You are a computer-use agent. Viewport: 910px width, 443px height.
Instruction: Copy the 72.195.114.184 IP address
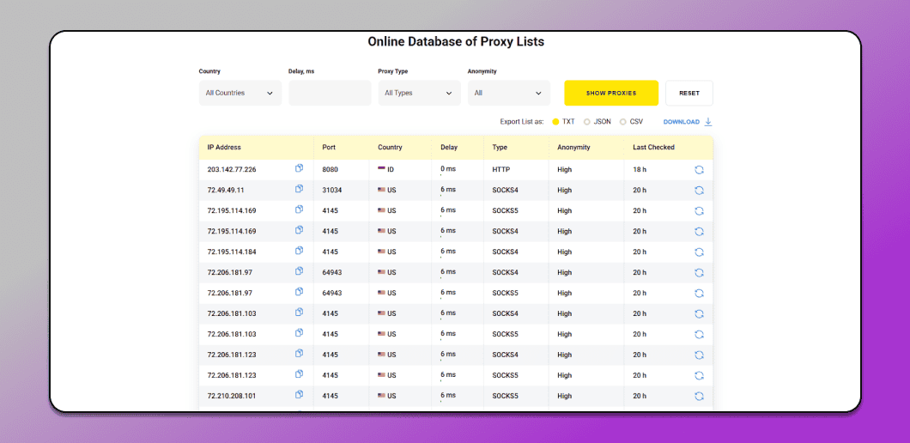coord(300,250)
